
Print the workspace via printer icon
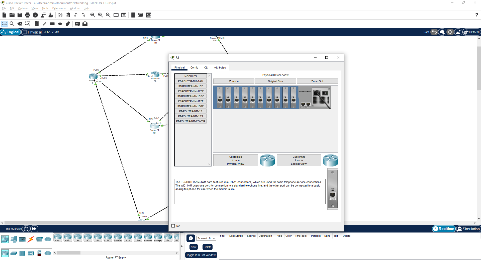28,15
